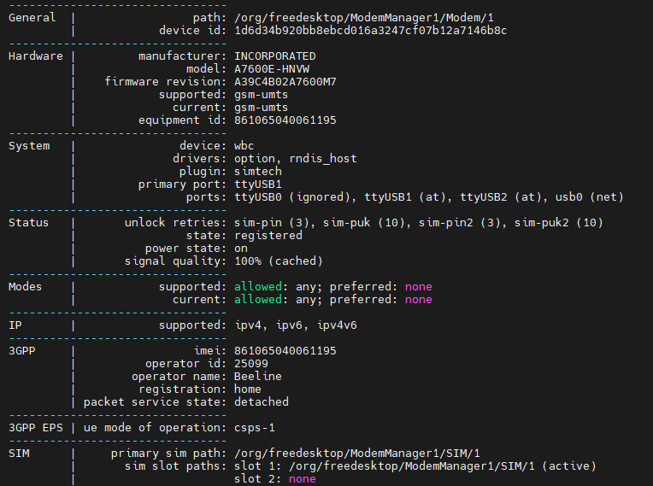Click the simtech plugin name

[258, 172]
